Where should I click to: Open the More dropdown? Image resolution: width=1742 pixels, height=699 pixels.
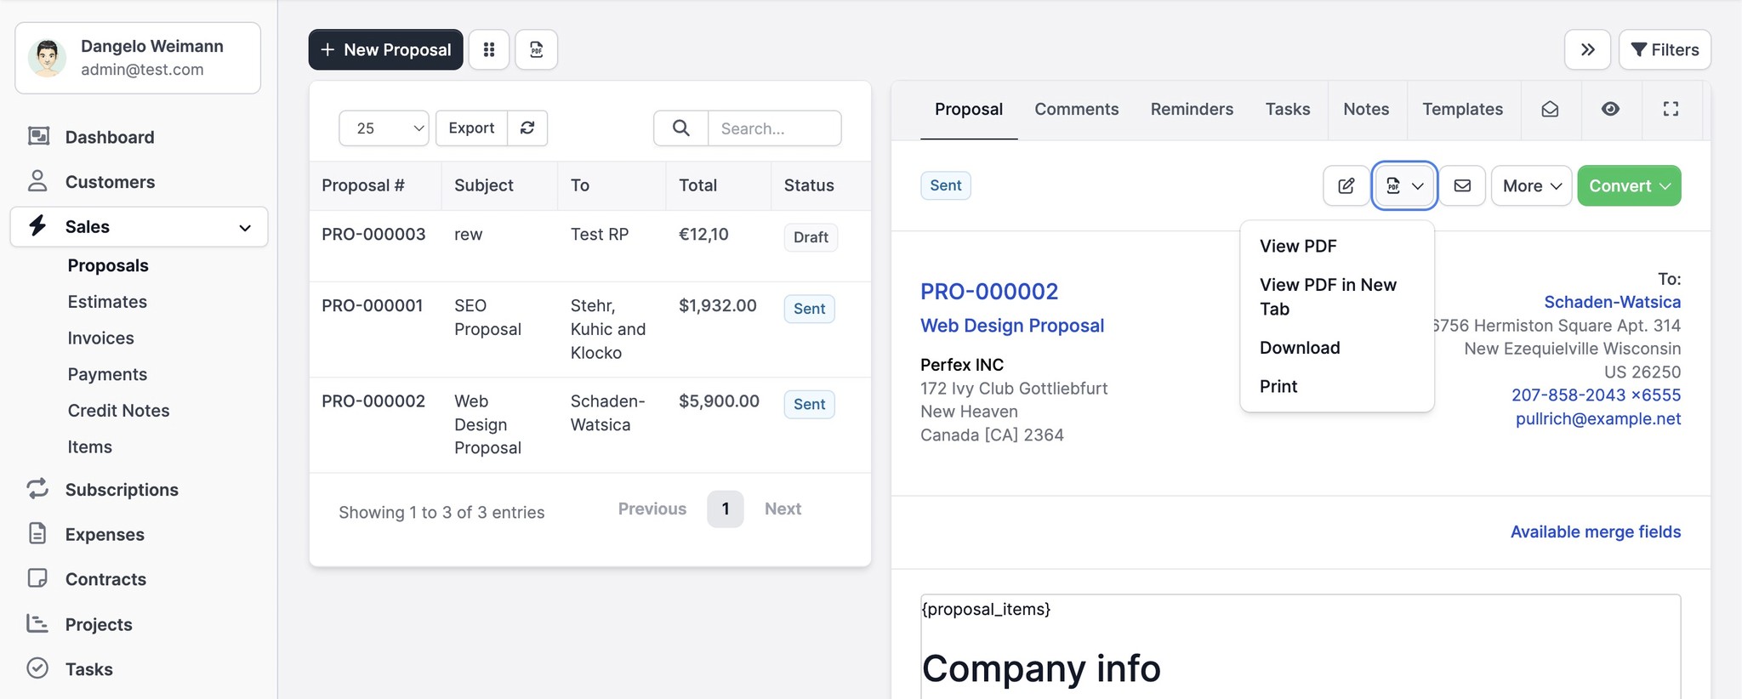(x=1531, y=185)
